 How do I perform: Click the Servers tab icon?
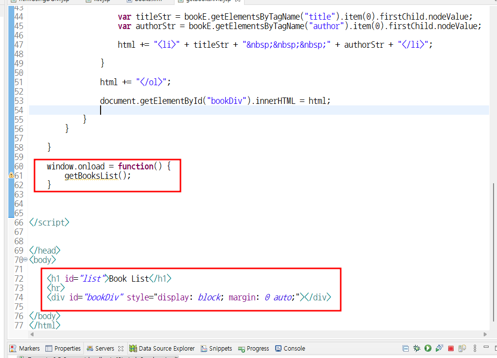tap(90, 349)
